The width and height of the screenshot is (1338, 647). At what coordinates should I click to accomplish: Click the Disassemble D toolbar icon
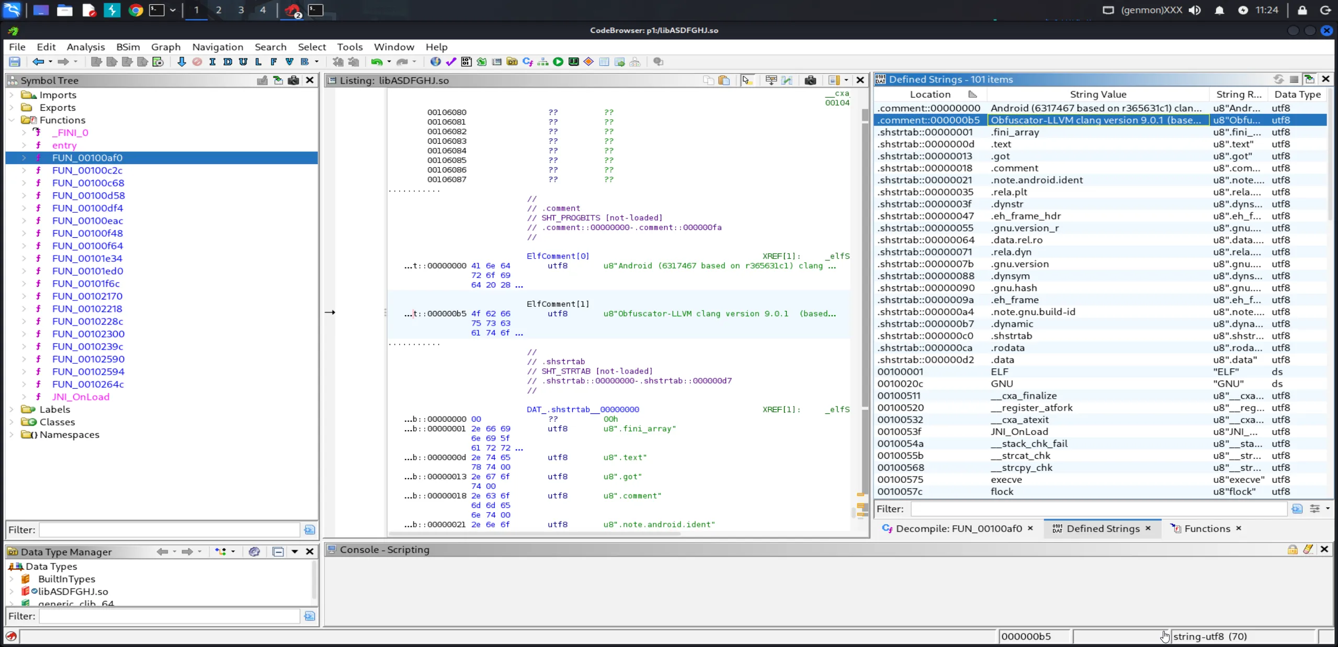pyautogui.click(x=228, y=62)
